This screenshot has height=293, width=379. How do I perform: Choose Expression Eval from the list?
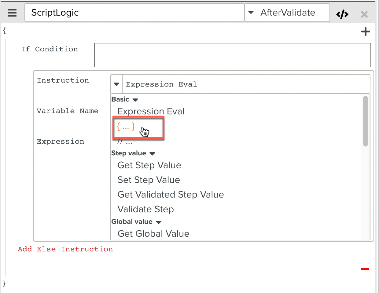coord(151,111)
